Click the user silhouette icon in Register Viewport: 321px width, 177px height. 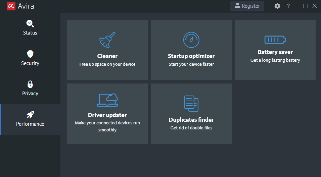[x=237, y=5]
